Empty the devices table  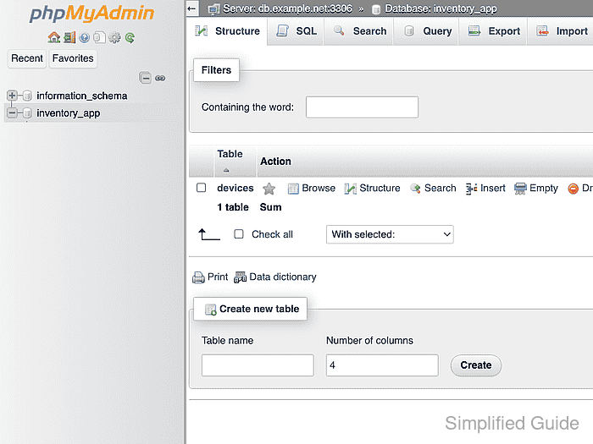536,188
